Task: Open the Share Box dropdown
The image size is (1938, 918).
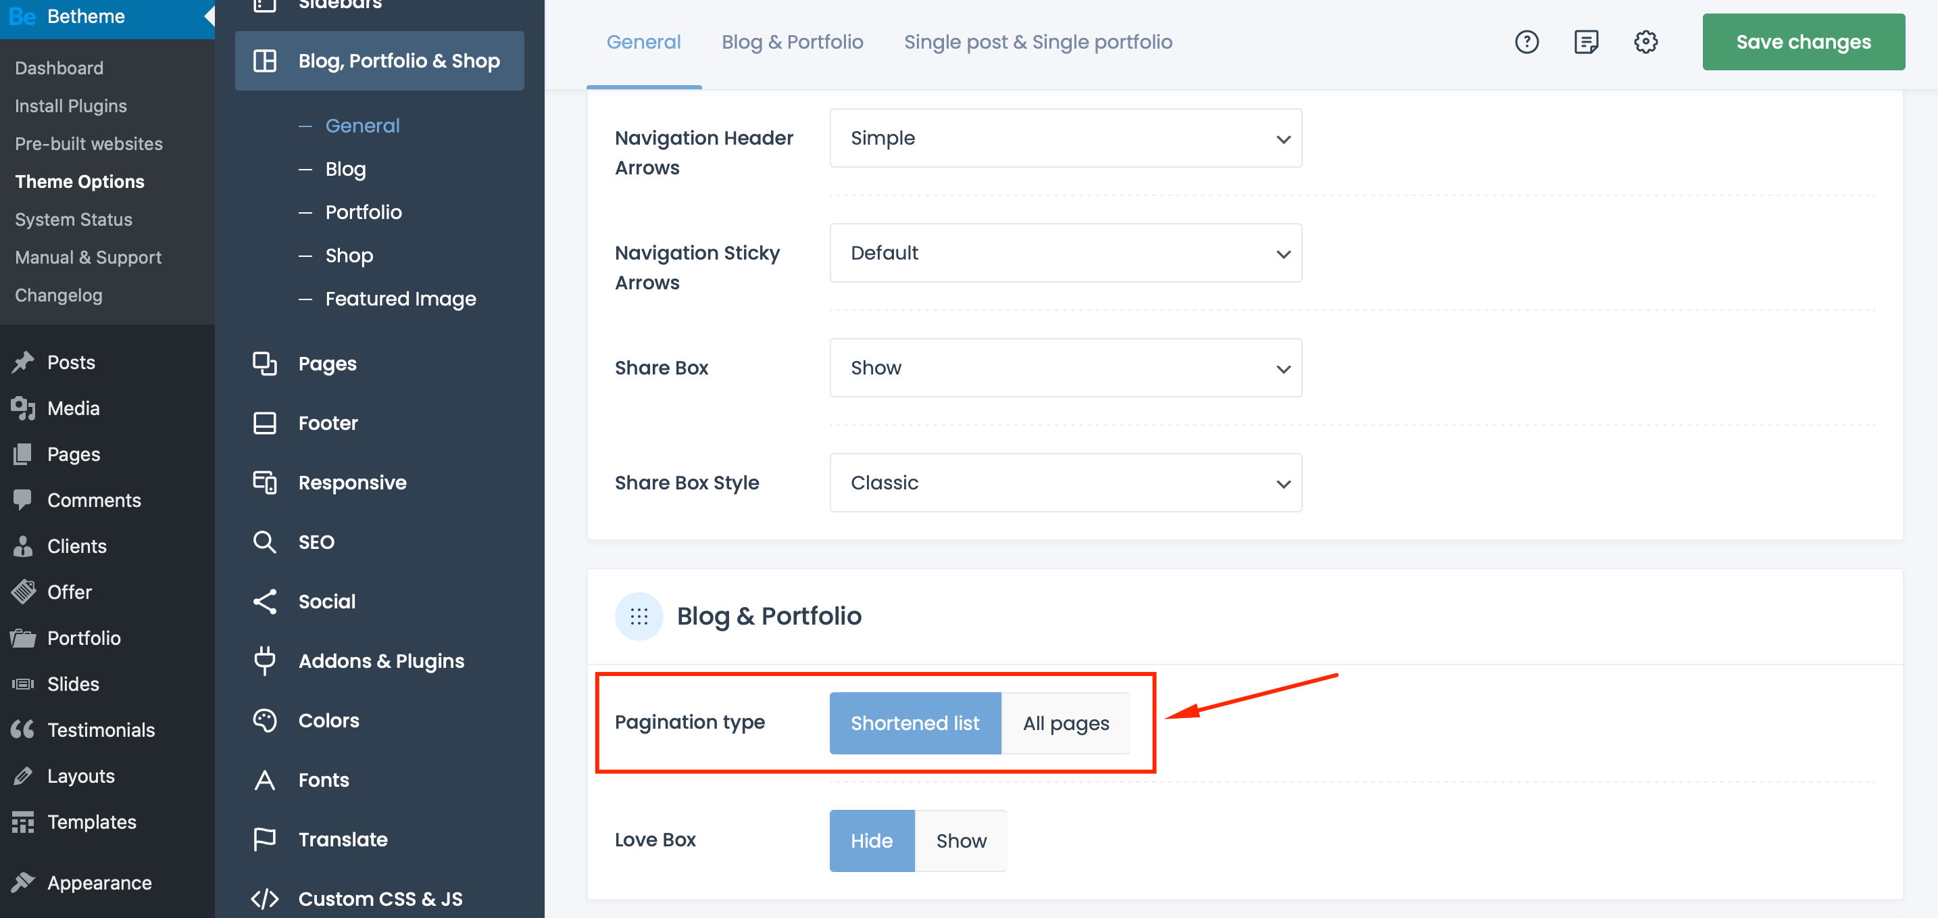Action: [1064, 368]
